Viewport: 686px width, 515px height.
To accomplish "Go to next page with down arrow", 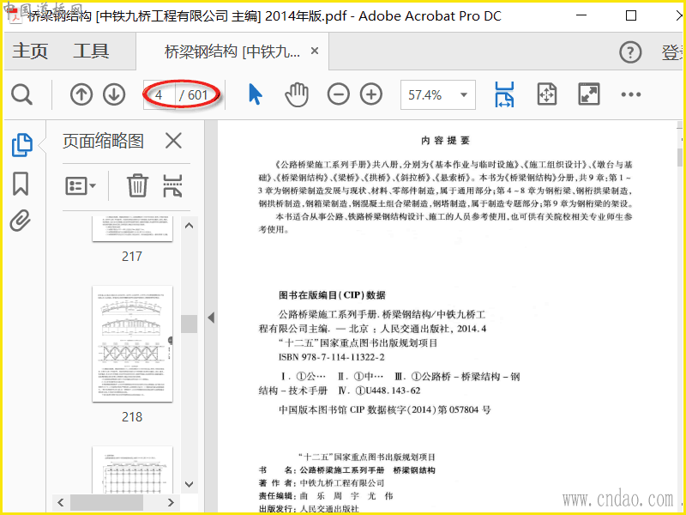I will coord(114,94).
